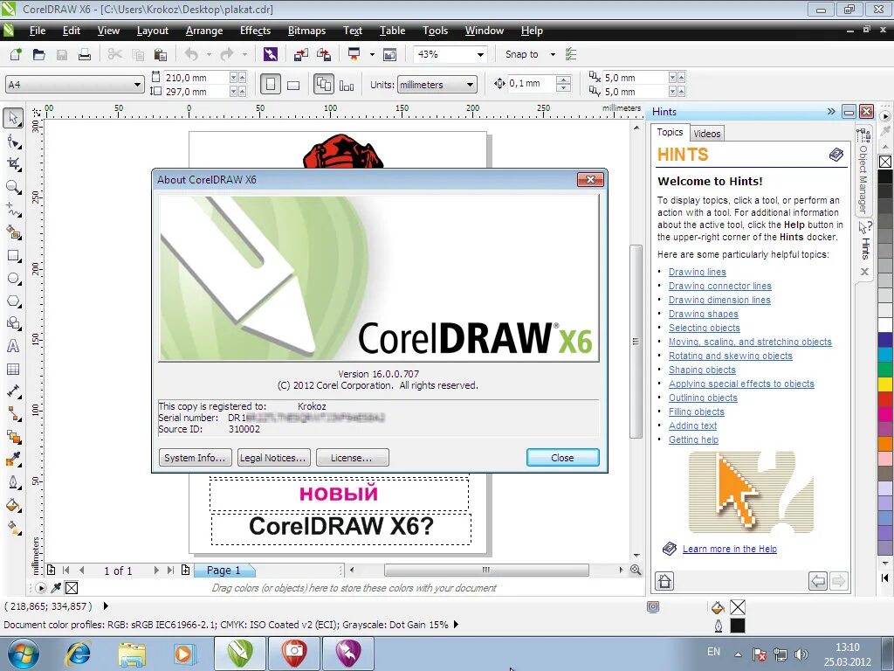Open the Drawing connector lines hint link

point(719,286)
